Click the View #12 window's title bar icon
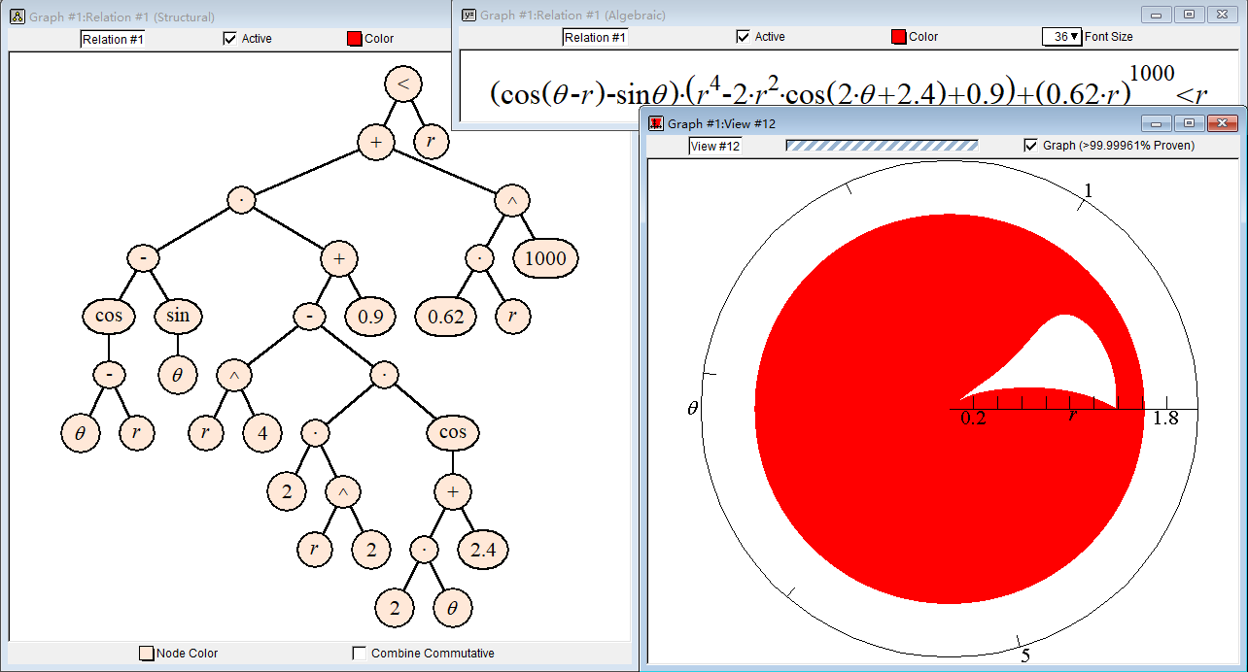 (656, 123)
